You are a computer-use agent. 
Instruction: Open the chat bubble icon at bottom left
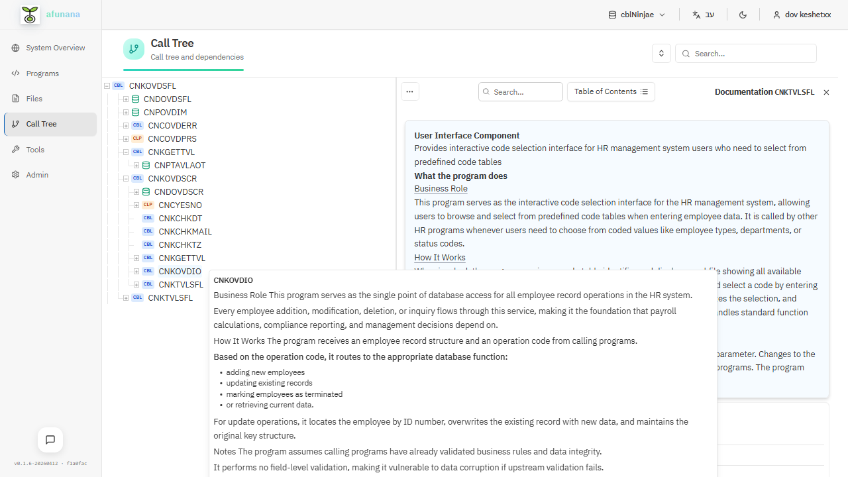point(50,439)
